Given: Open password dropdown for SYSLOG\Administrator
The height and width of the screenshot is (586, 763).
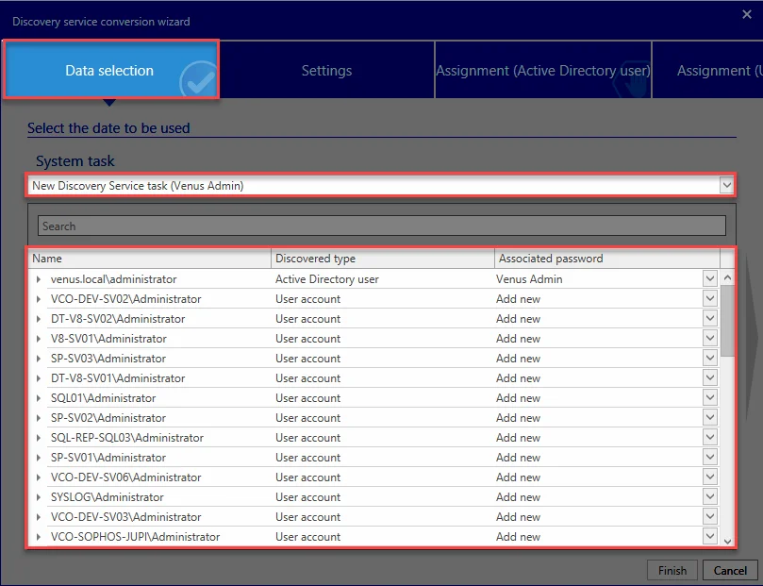Looking at the screenshot, I should 710,496.
